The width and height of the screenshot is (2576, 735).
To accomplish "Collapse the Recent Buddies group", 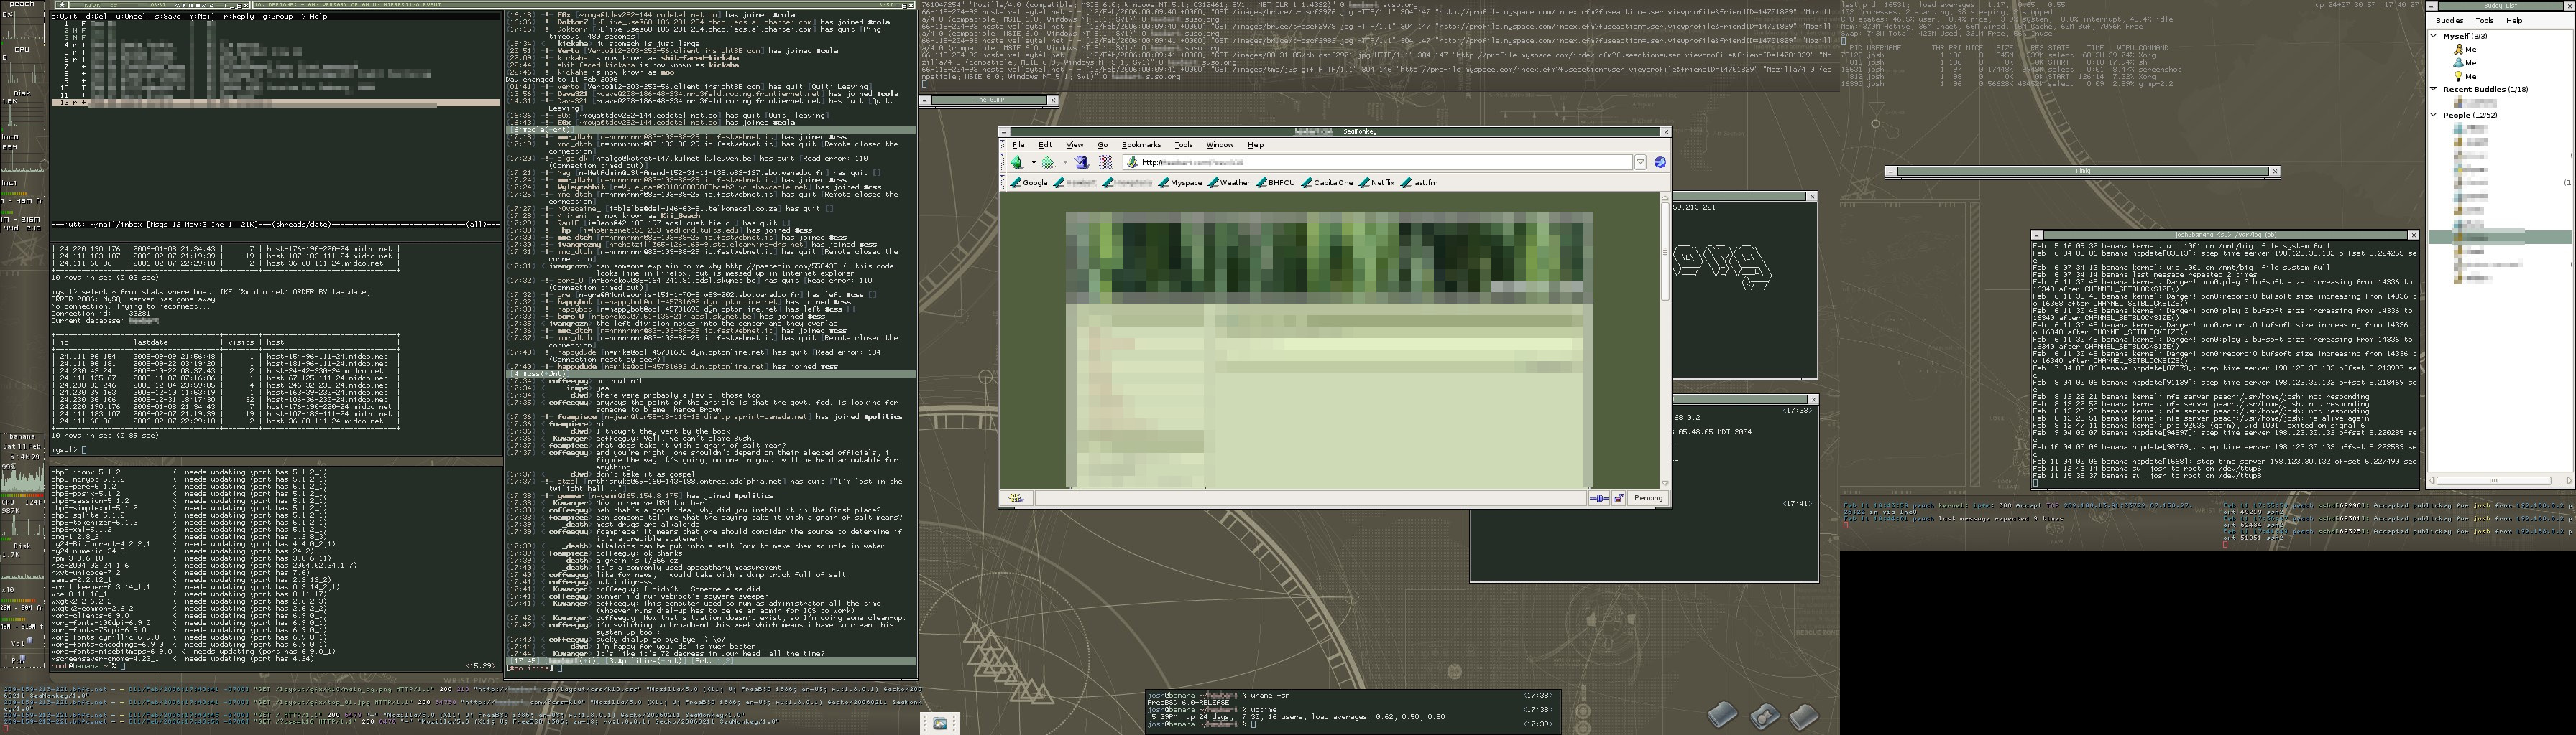I will (x=2434, y=89).
